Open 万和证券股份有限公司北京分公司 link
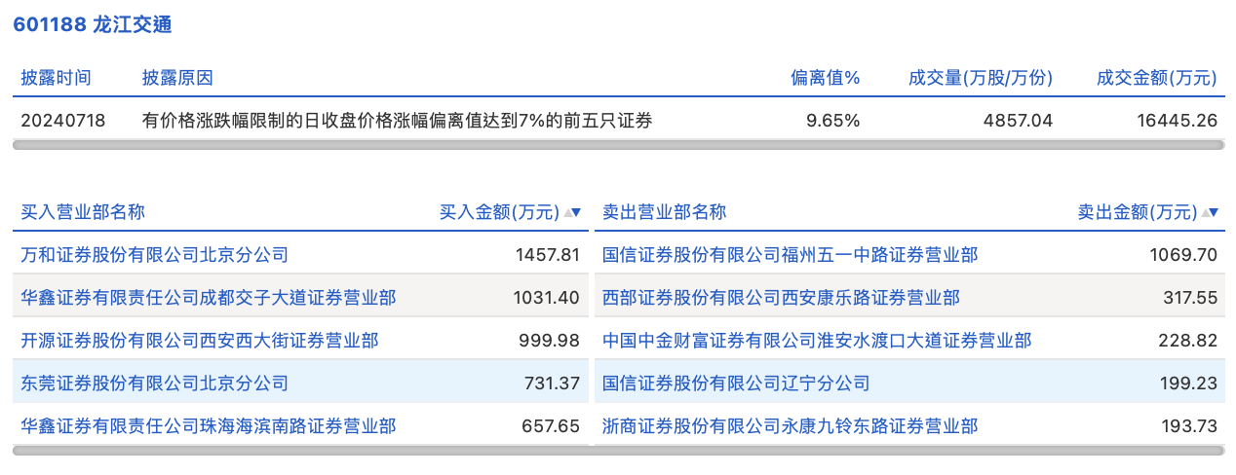This screenshot has height=475, width=1236. (155, 255)
